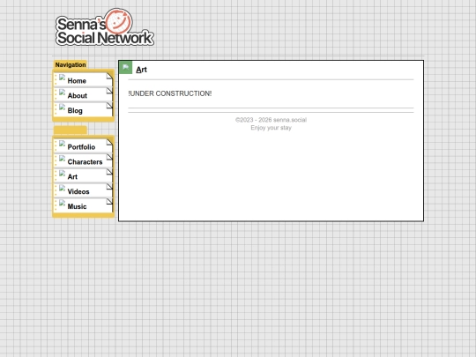The height and width of the screenshot is (357, 476).
Task: Click the Enjoy your stay footer text
Action: [271, 128]
